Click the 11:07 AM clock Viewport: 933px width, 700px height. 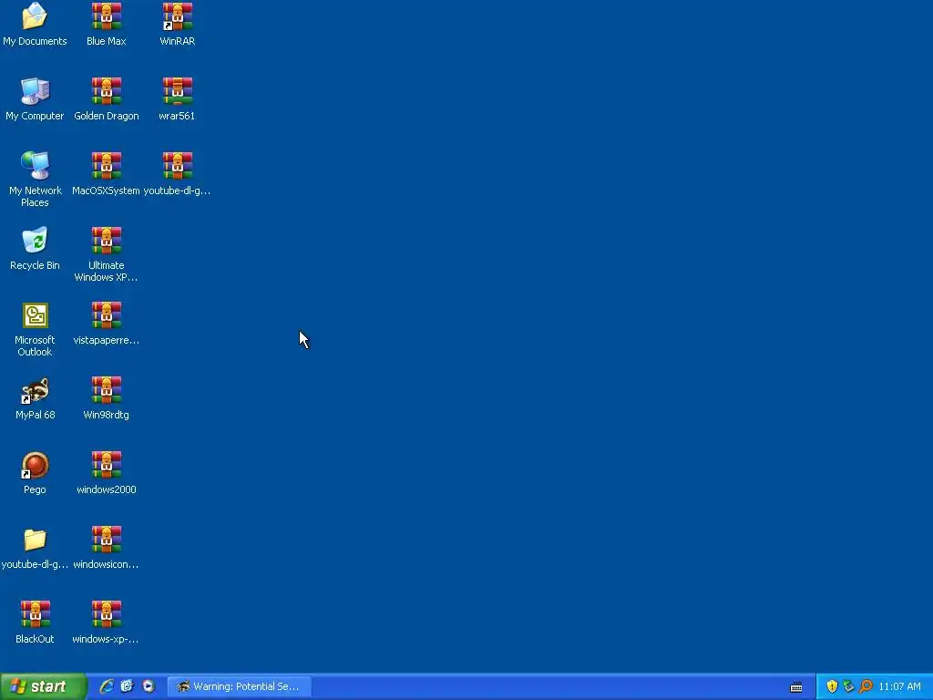[899, 686]
